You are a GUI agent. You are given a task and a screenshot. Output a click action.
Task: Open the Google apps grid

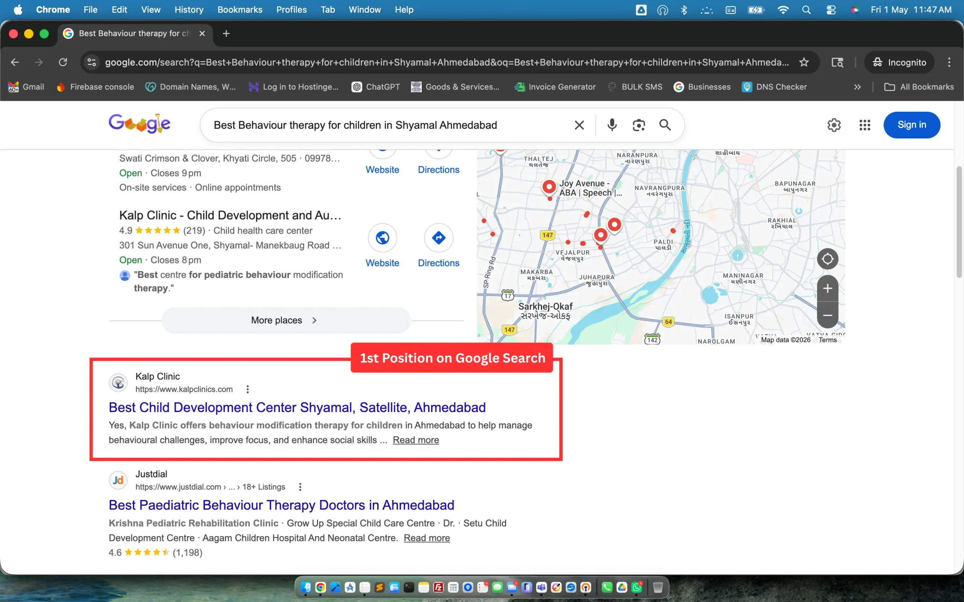point(865,125)
